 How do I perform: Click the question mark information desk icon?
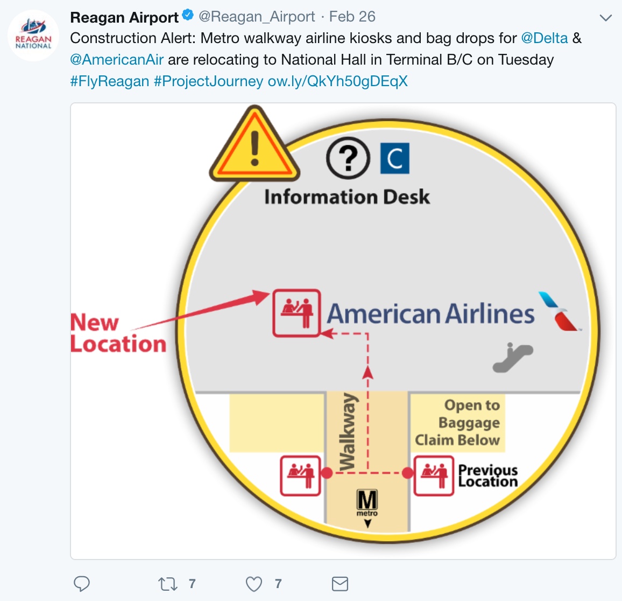(348, 158)
